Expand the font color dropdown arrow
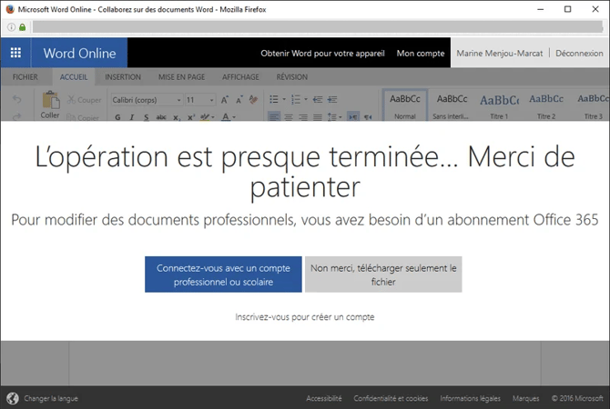 point(234,117)
